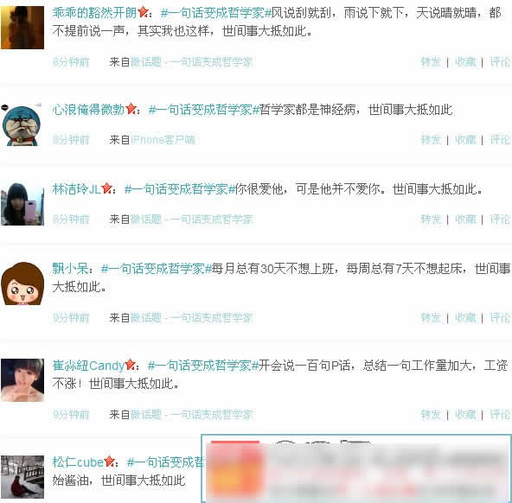
Task: Click the verified badge next to 乖乖的豁然开朗
Action: (143, 12)
